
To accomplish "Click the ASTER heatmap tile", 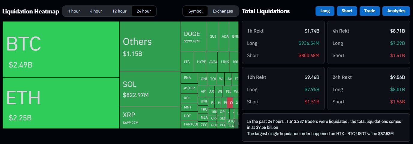I will 189,88.
